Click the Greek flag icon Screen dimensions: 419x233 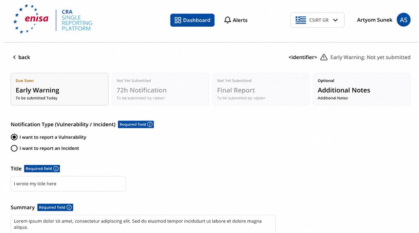(x=300, y=20)
